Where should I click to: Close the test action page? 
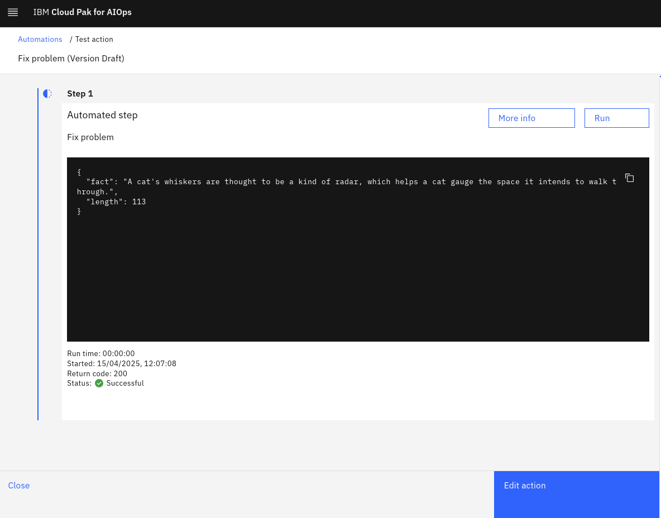19,486
